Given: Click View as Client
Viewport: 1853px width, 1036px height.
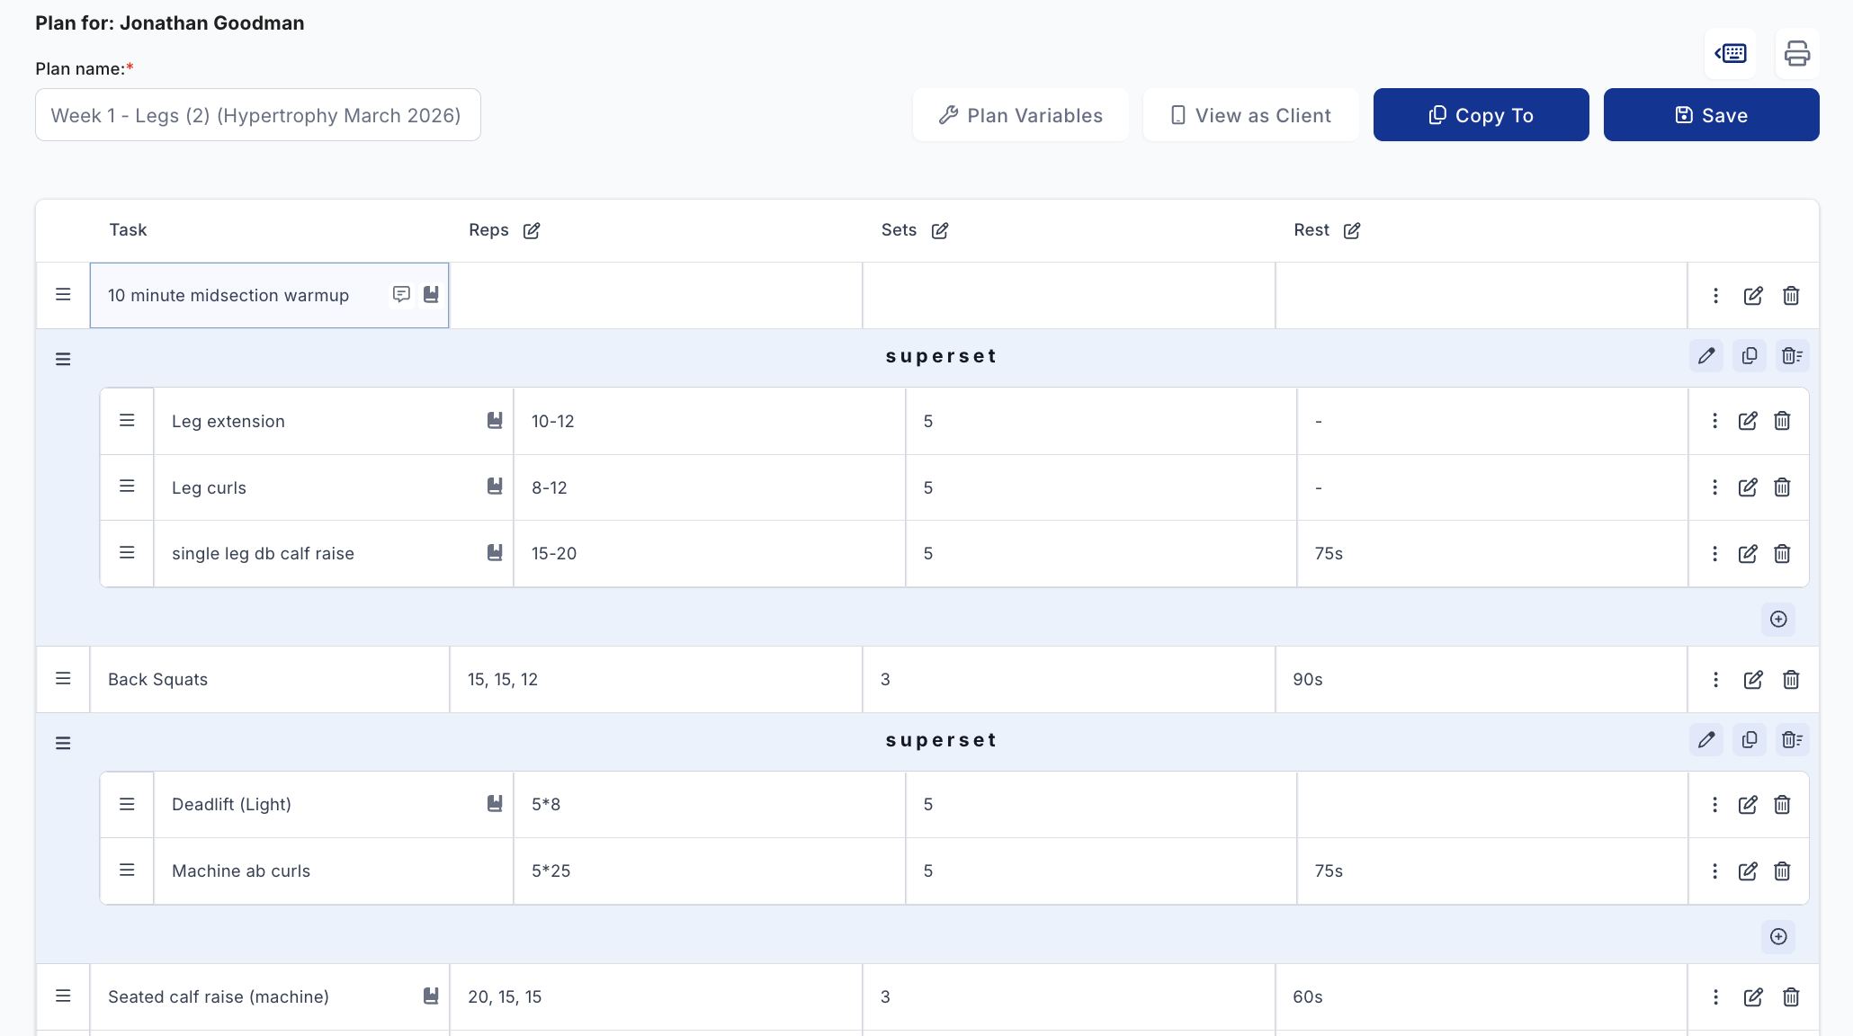Looking at the screenshot, I should pyautogui.click(x=1250, y=115).
